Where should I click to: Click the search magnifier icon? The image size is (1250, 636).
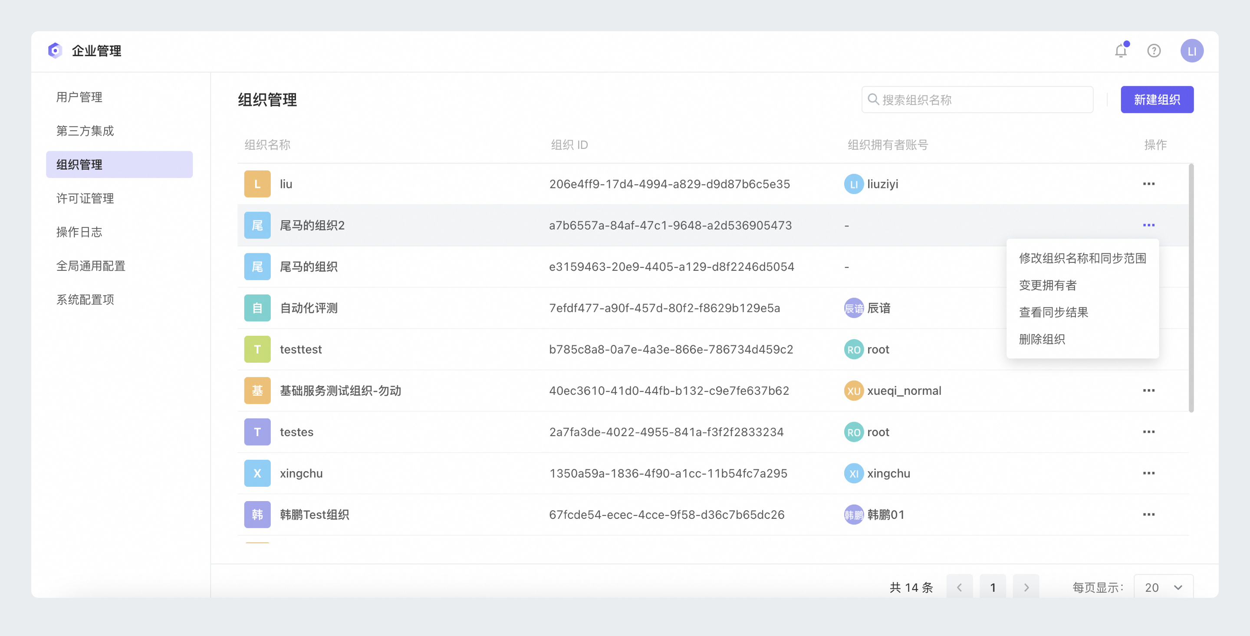873,99
